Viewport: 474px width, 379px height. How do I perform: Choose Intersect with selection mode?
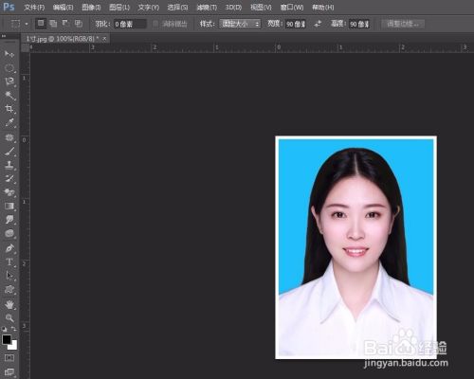(x=78, y=23)
